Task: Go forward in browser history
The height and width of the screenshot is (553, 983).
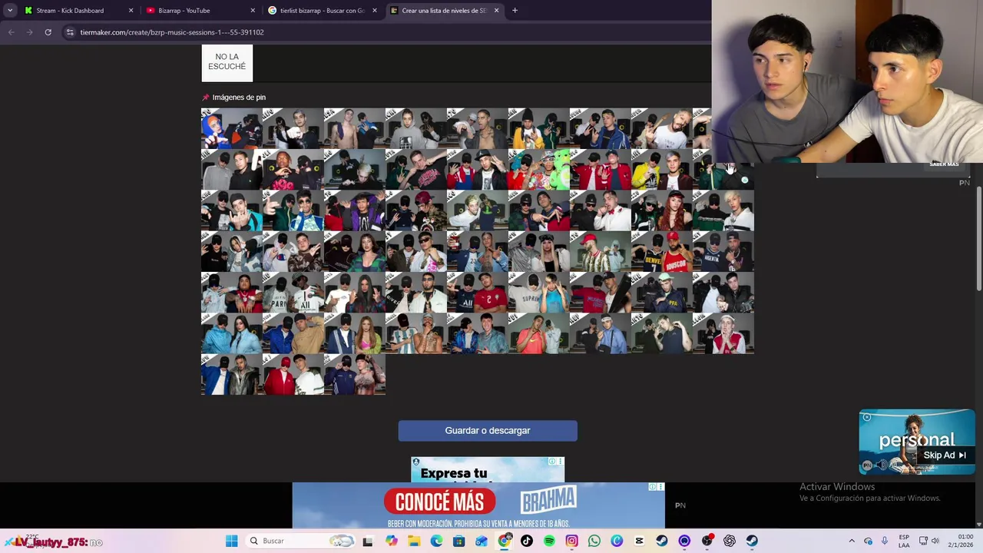Action: (29, 32)
